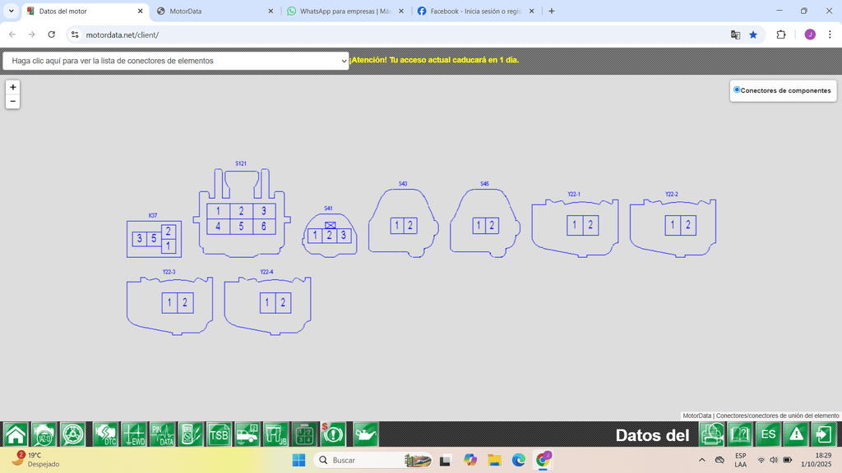842x473 pixels.
Task: Click the multimeter testing icon
Action: click(191, 434)
